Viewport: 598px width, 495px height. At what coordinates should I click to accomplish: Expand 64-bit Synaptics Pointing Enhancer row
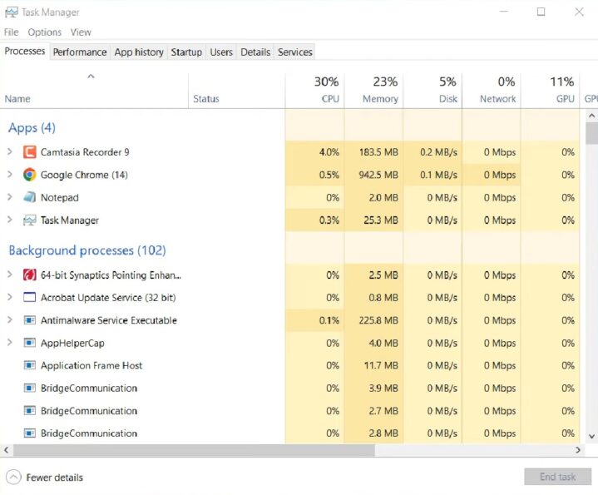click(10, 275)
